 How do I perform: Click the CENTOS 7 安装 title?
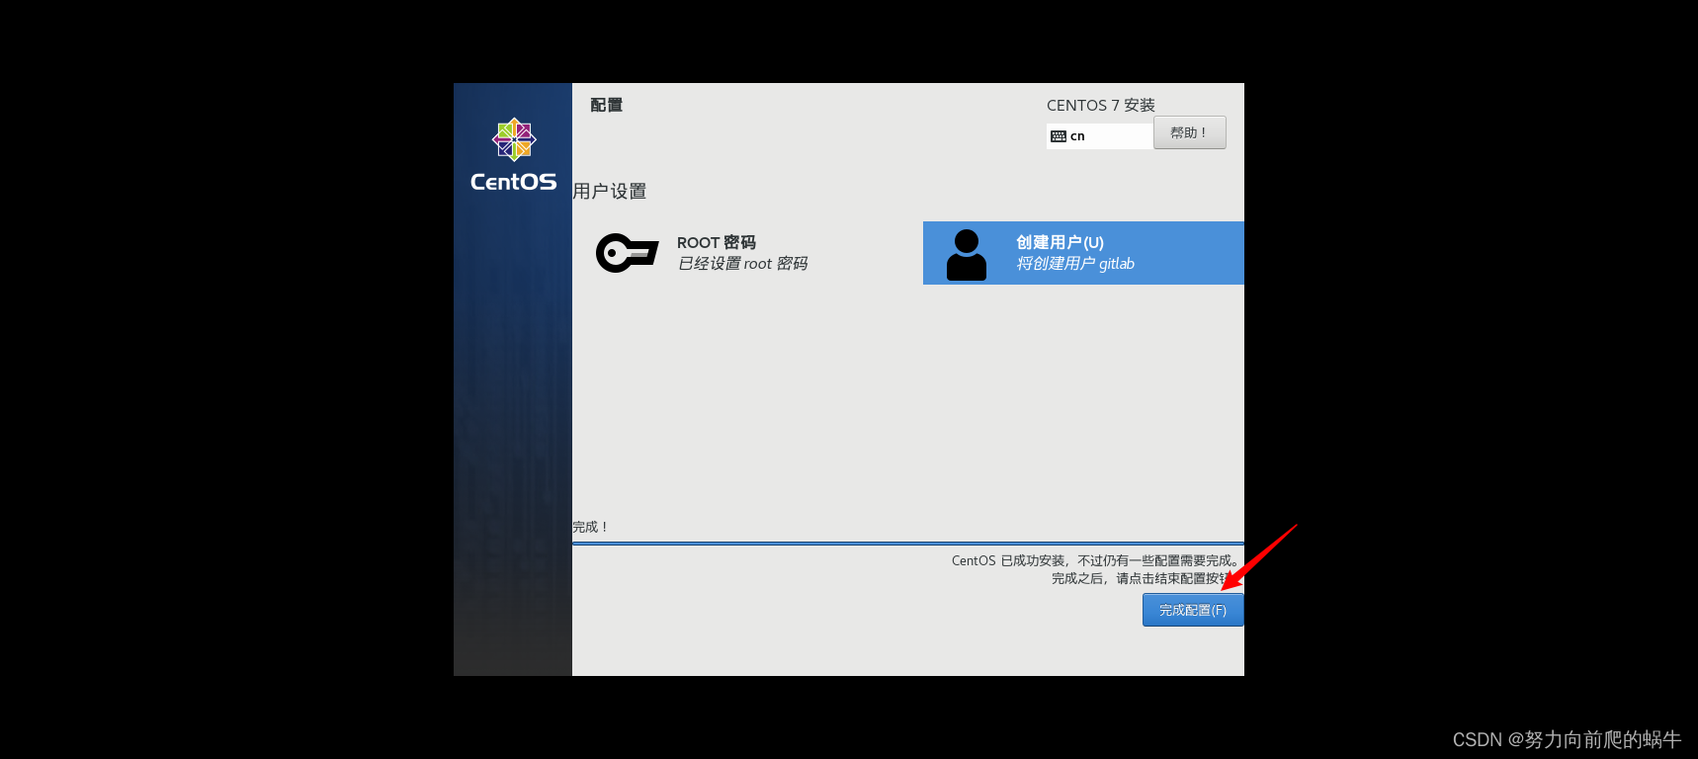(1101, 105)
